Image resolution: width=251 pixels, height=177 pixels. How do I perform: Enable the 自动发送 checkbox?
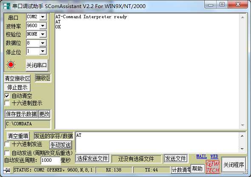tap(7, 153)
